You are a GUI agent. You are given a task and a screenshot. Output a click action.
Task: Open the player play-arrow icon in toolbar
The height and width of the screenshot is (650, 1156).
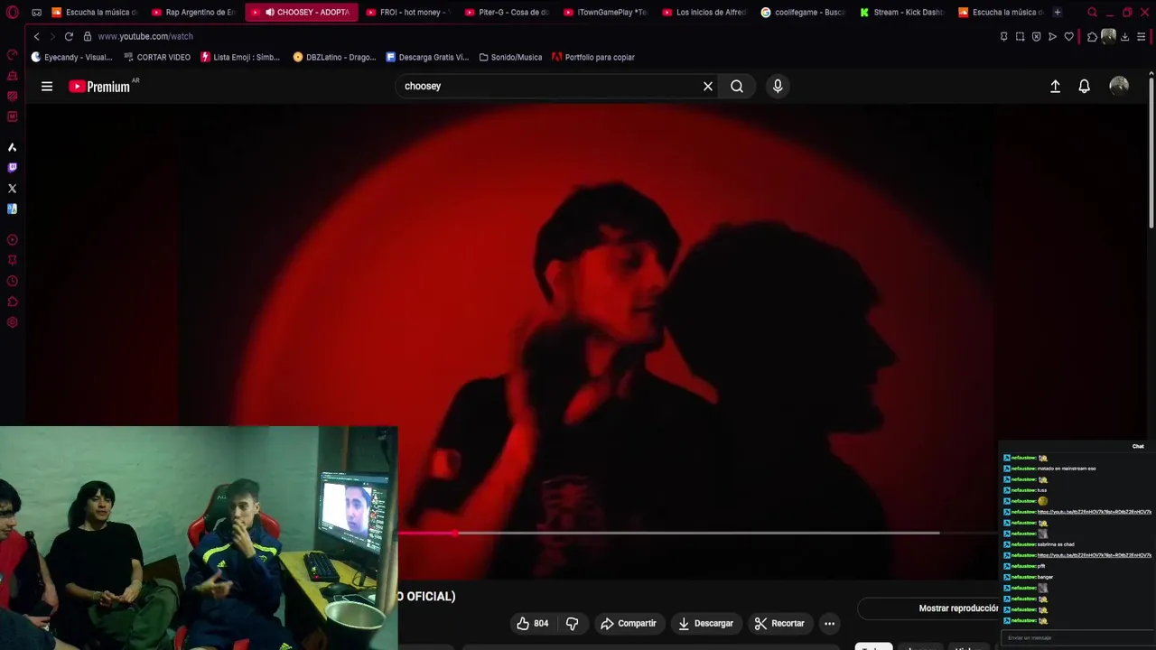click(x=1052, y=37)
